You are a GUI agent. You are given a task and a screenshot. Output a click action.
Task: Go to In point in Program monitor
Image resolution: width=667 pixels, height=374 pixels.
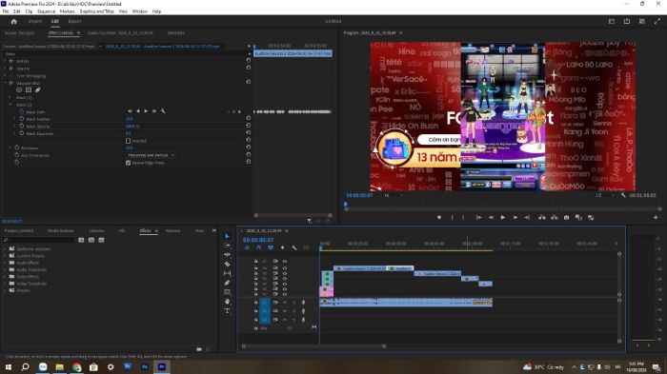[478, 218]
